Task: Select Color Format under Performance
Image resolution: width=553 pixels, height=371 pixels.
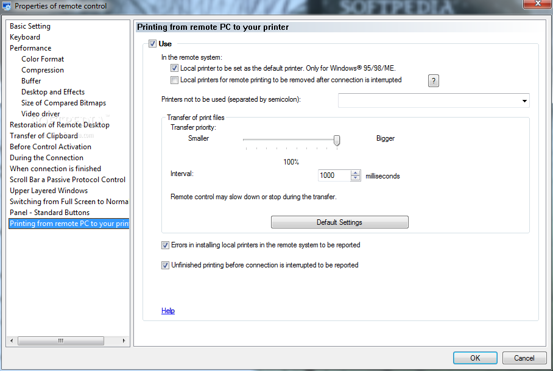Action: click(43, 59)
